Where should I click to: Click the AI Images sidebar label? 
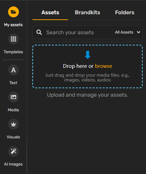(x=13, y=164)
